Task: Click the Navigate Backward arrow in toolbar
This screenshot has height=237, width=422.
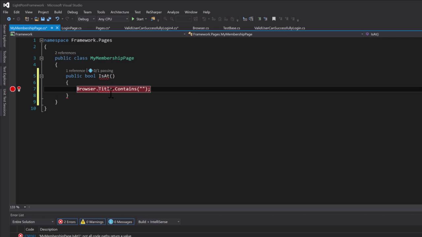Action: pyautogui.click(x=9, y=19)
